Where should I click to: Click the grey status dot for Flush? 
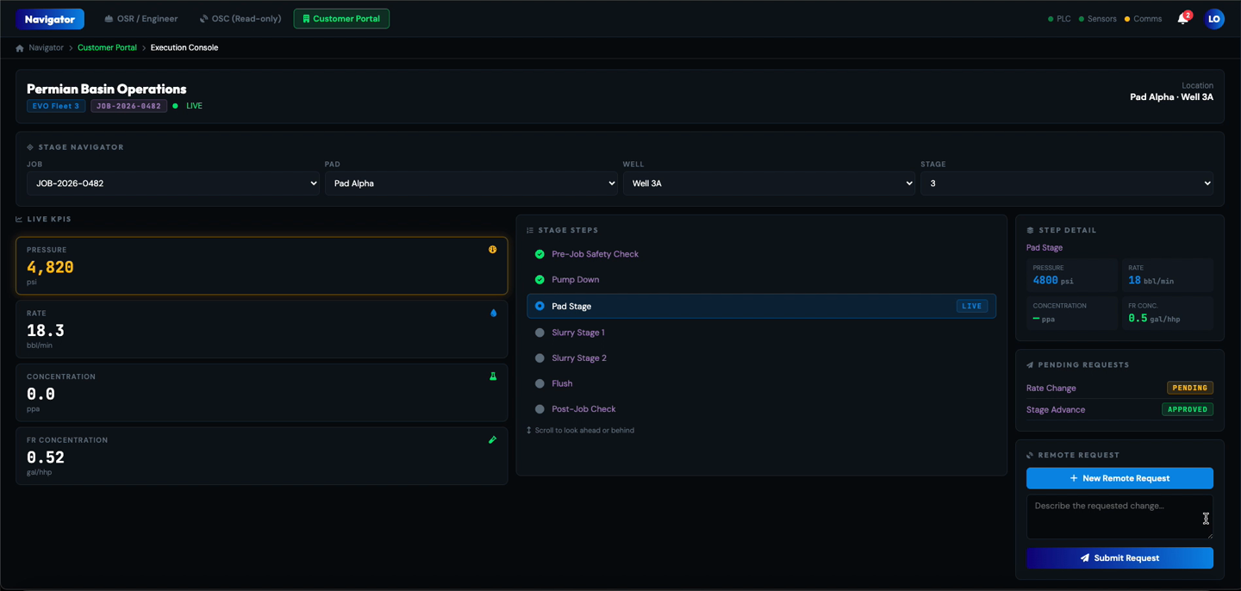tap(539, 383)
